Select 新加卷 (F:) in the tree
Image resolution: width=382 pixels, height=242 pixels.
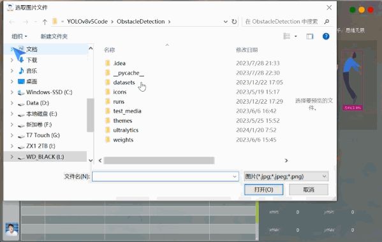pyautogui.click(x=39, y=125)
